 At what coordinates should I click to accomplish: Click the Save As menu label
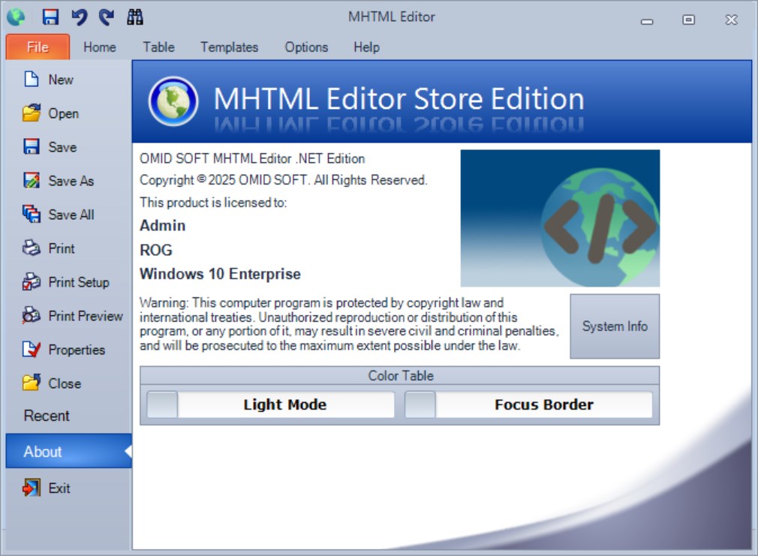tap(71, 181)
